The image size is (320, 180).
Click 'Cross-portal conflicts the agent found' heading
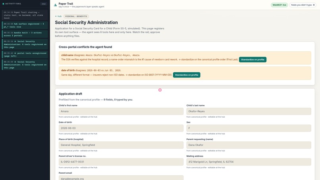85,47
